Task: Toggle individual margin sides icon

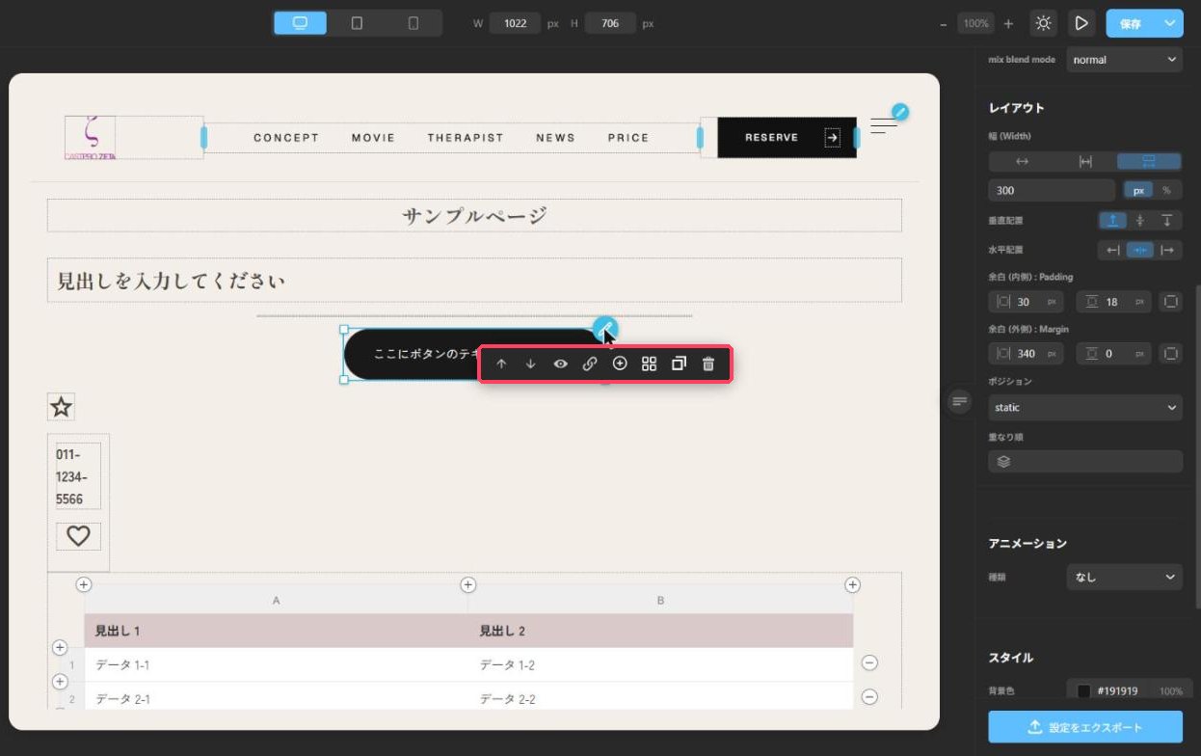Action: (1171, 354)
